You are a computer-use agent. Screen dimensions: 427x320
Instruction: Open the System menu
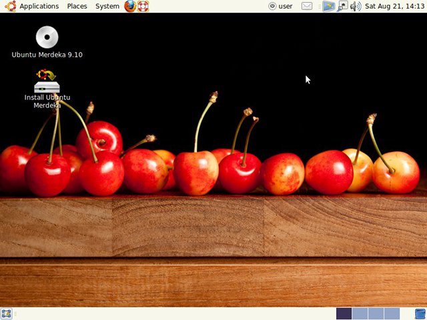(107, 6)
